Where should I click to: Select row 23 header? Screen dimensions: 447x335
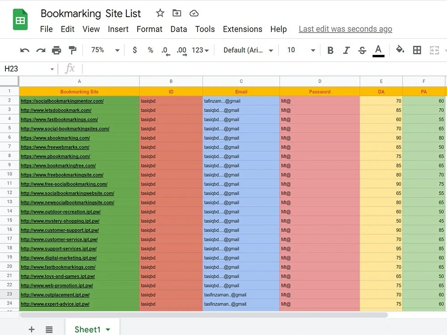tap(9, 294)
